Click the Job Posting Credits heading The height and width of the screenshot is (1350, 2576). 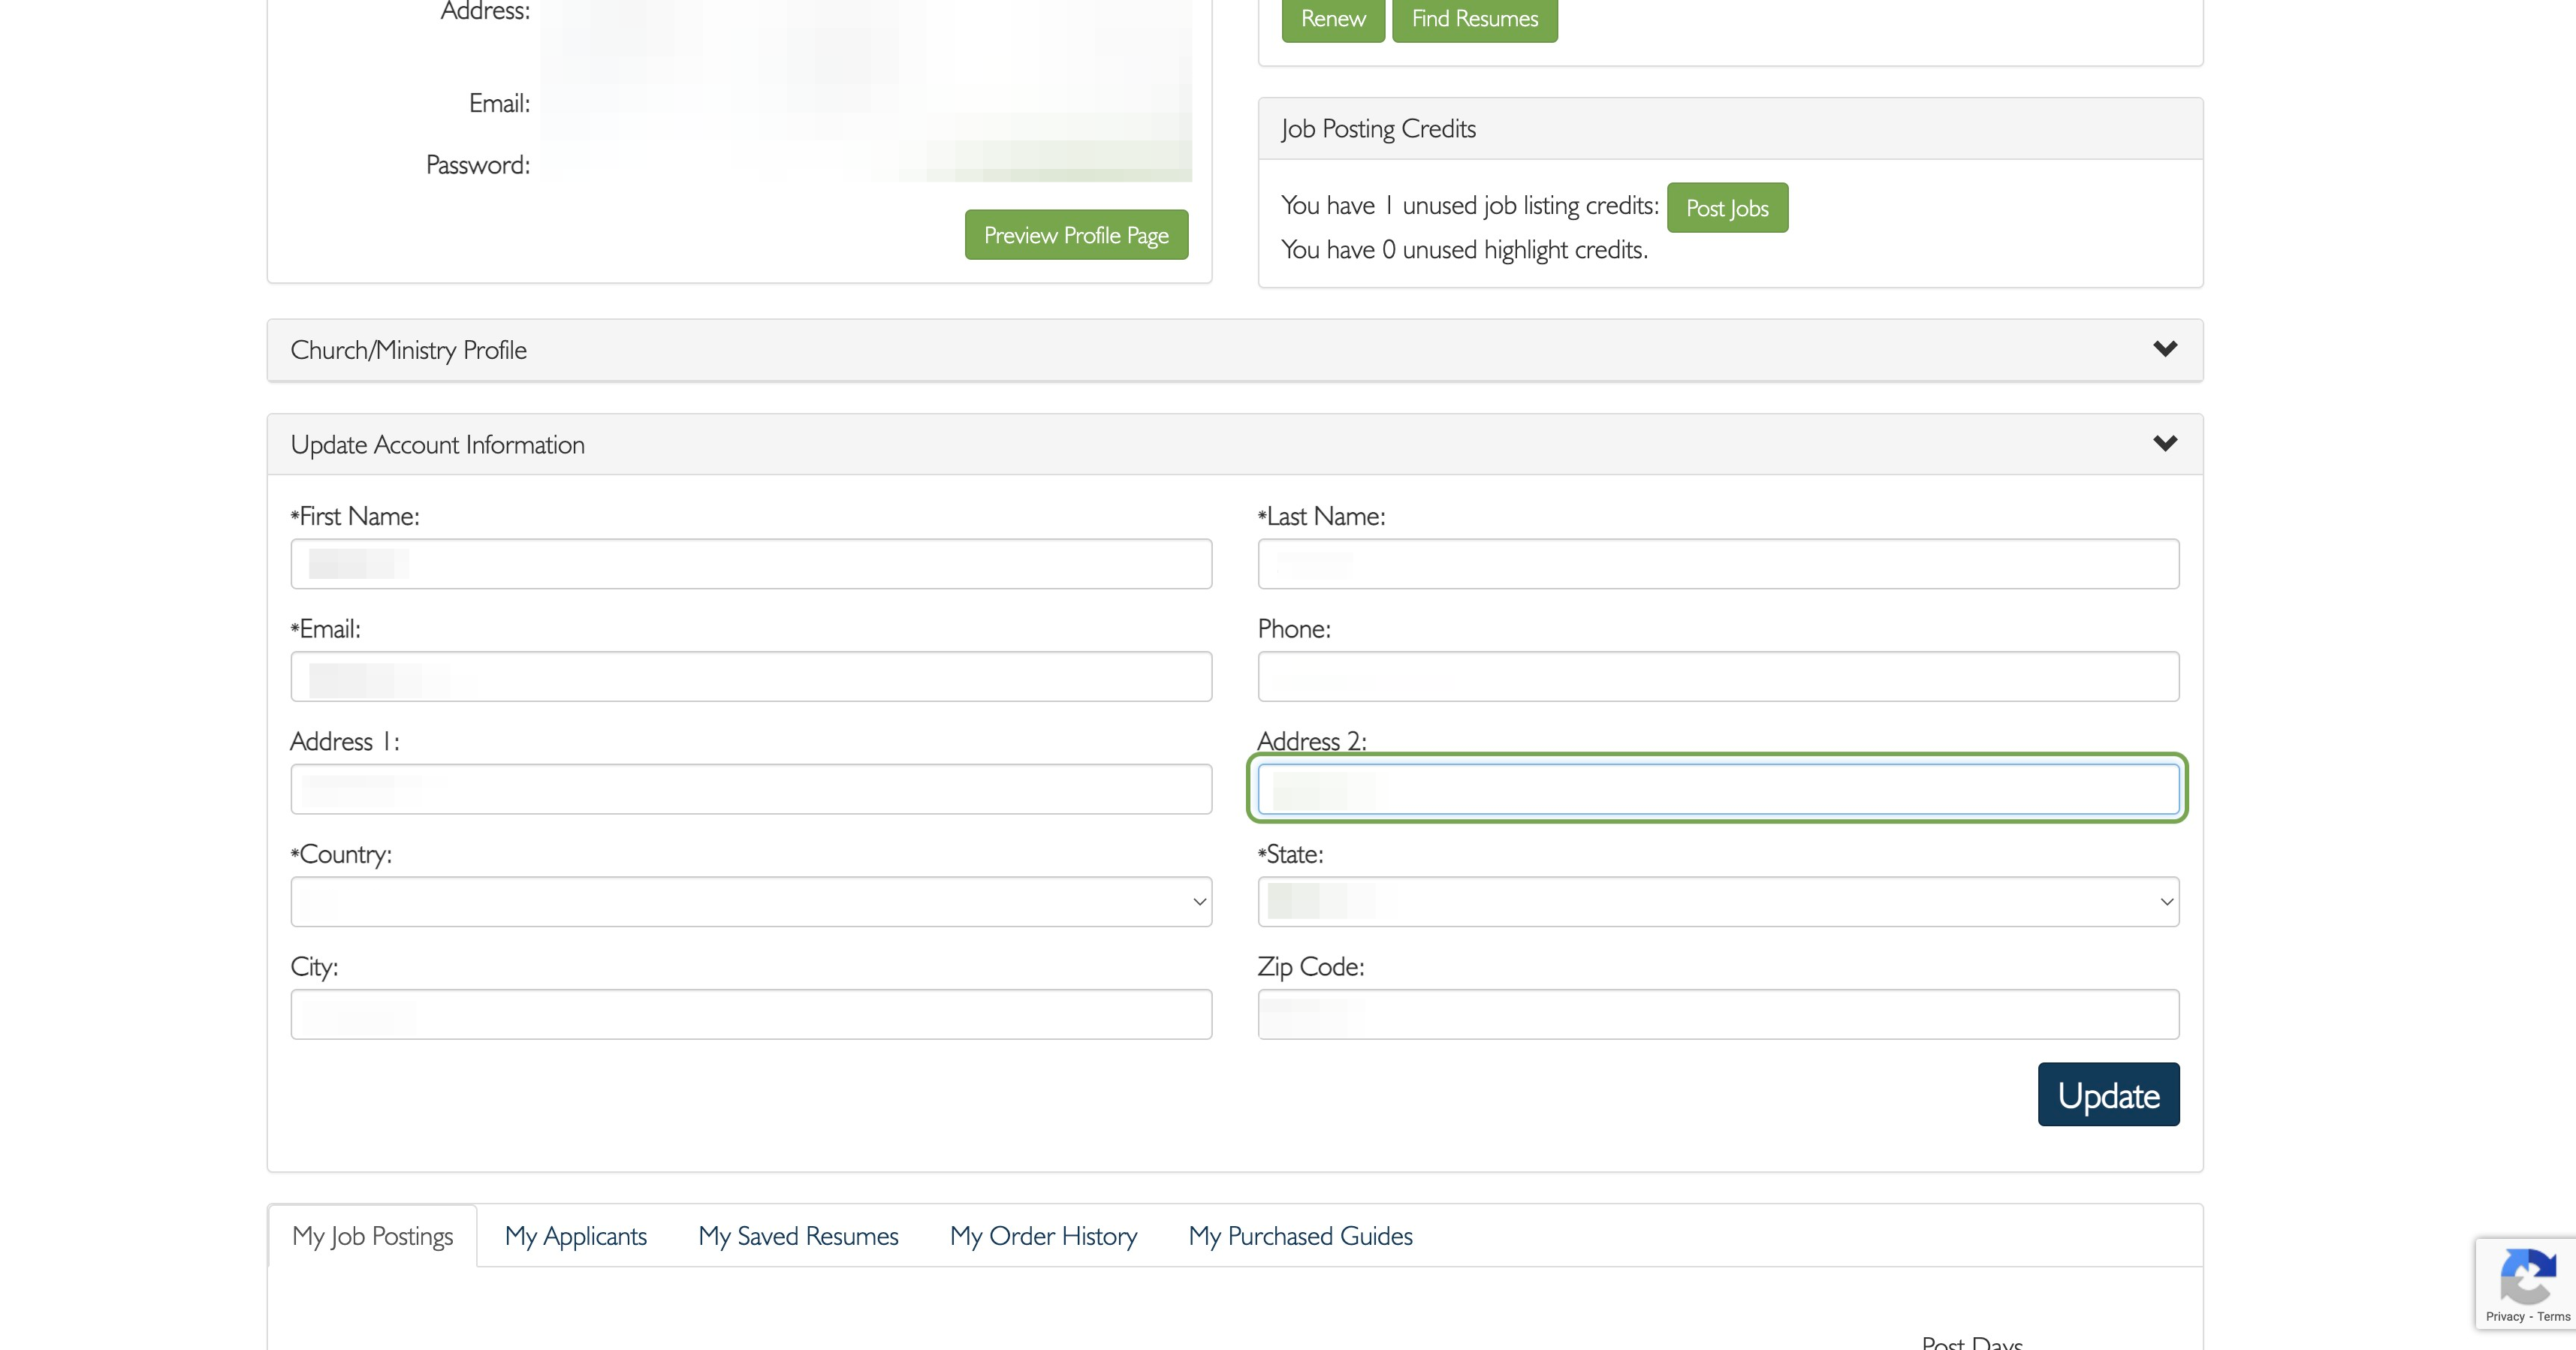[1378, 129]
